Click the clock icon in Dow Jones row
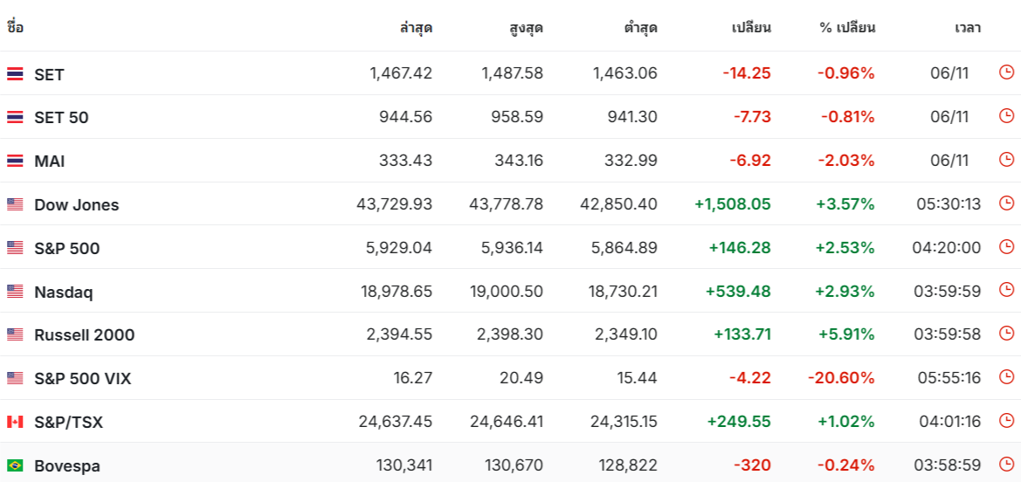This screenshot has width=1021, height=482. 1006,203
